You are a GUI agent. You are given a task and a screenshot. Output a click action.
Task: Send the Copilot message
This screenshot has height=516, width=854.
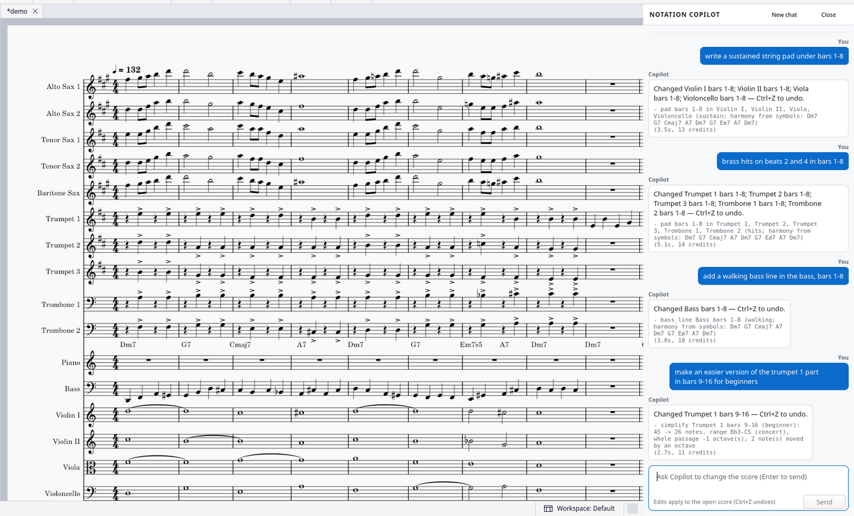pos(824,502)
